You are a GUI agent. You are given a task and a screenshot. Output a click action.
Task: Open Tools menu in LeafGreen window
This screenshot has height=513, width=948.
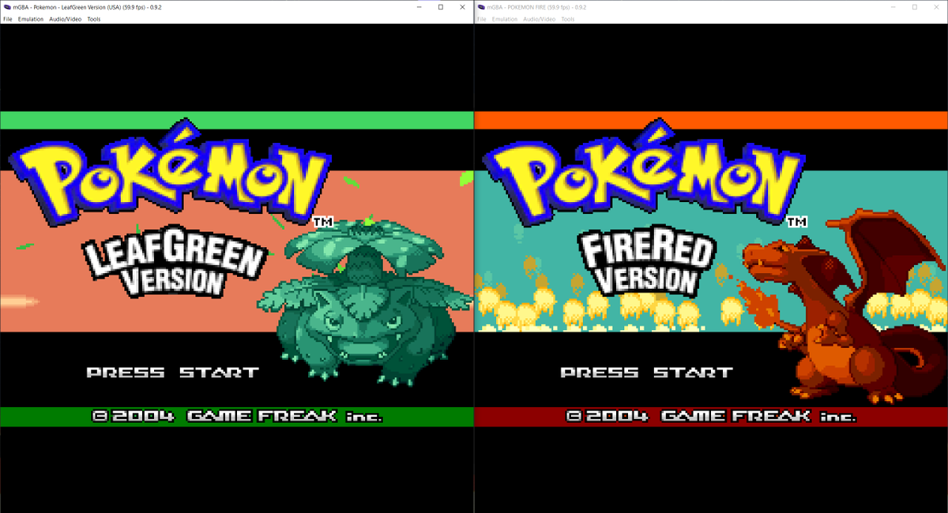pos(94,19)
